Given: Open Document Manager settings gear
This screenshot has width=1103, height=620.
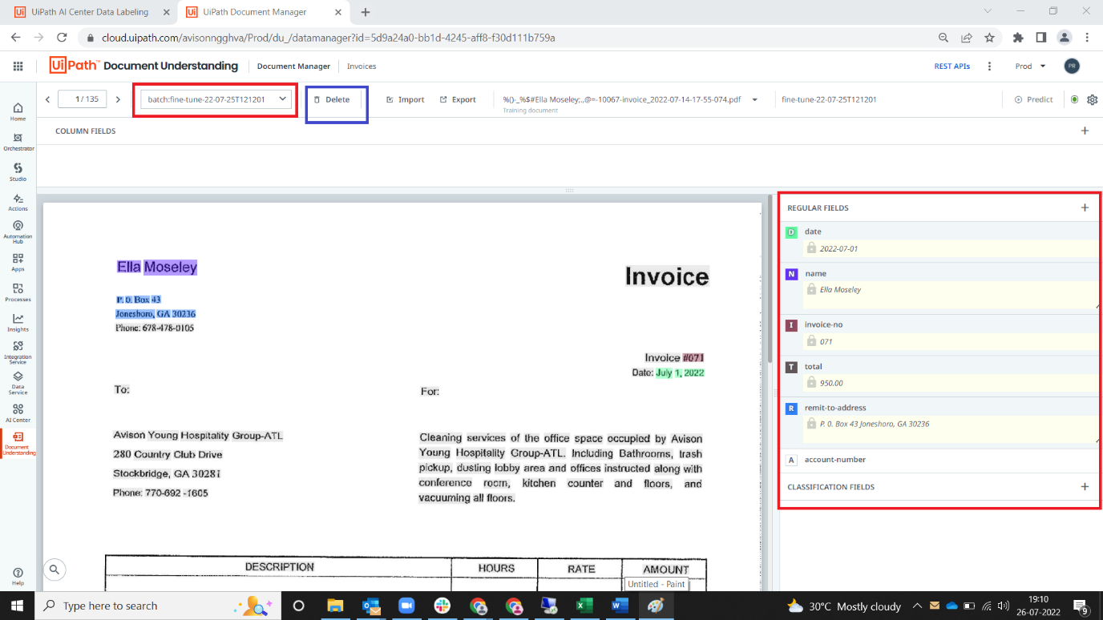Looking at the screenshot, I should pyautogui.click(x=1092, y=99).
